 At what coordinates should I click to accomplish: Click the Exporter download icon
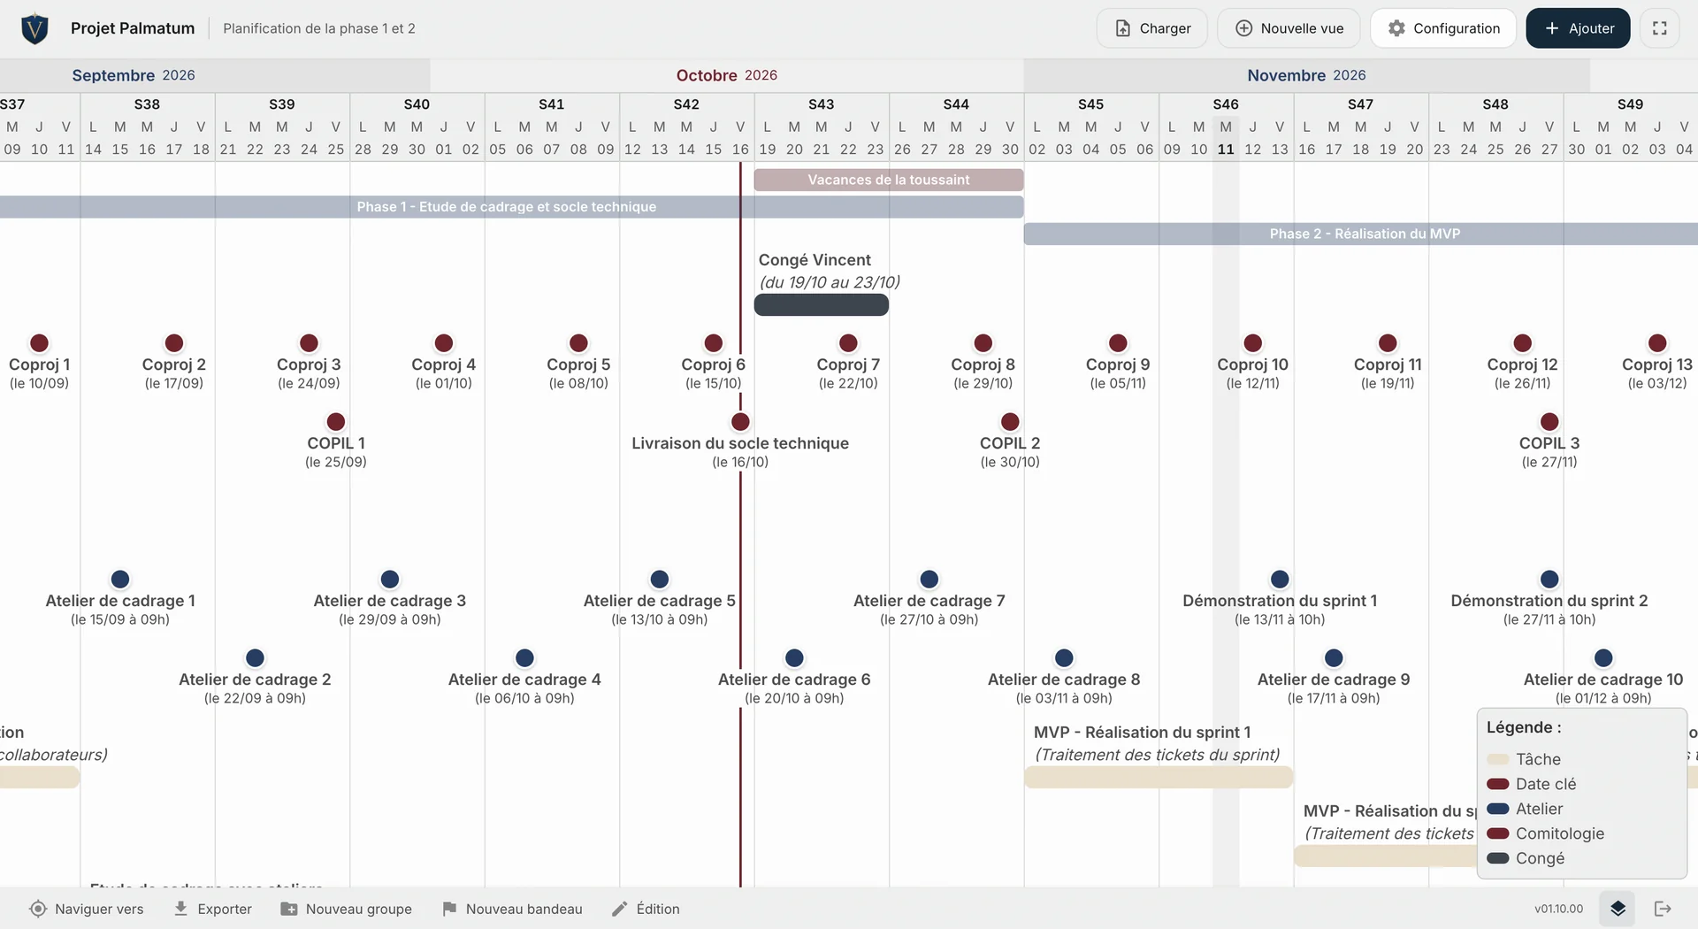(x=180, y=909)
